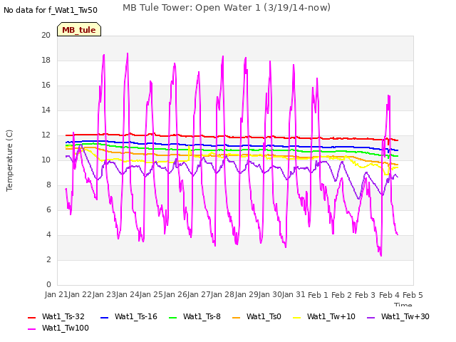Click the red Wat1_Ts-32 legend swatch
Viewport: 456px width, 342px height.
(31, 317)
